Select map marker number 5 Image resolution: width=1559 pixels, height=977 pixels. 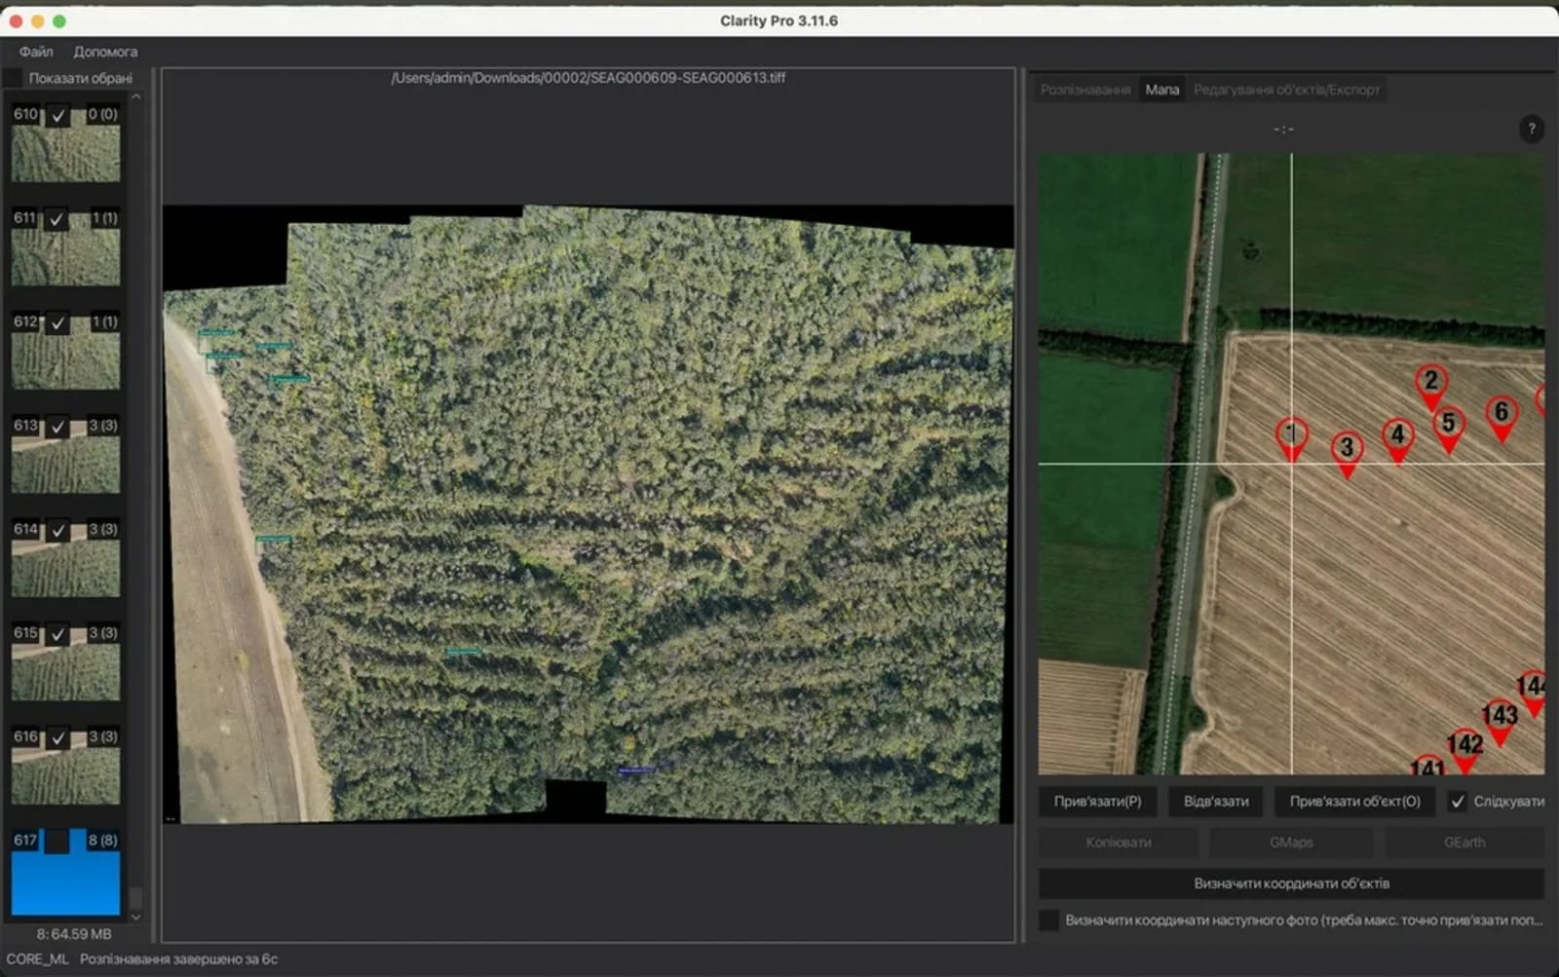(1449, 421)
